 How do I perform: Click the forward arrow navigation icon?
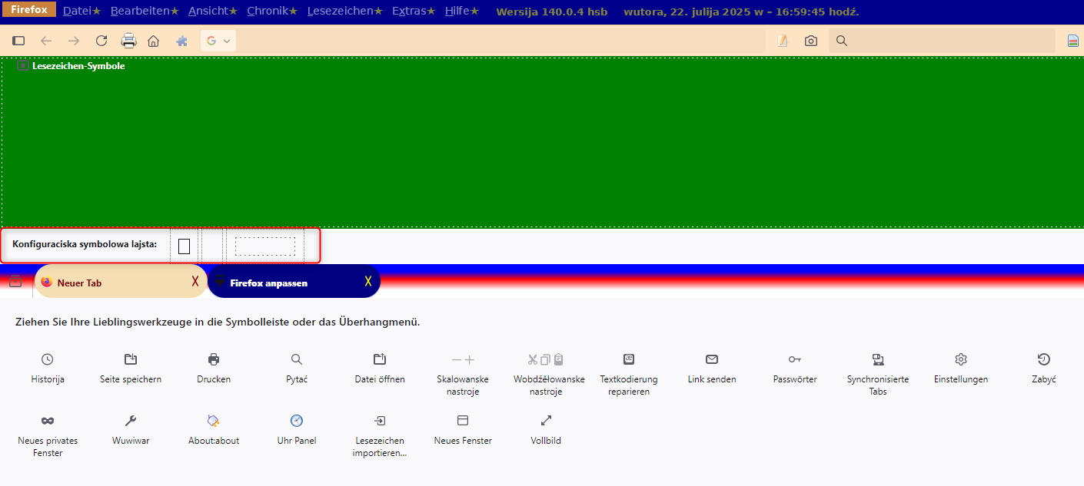click(74, 41)
